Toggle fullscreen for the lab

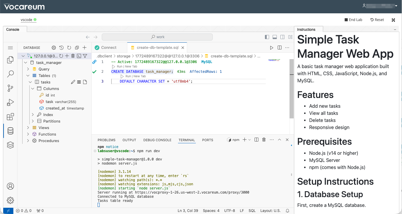(x=393, y=20)
